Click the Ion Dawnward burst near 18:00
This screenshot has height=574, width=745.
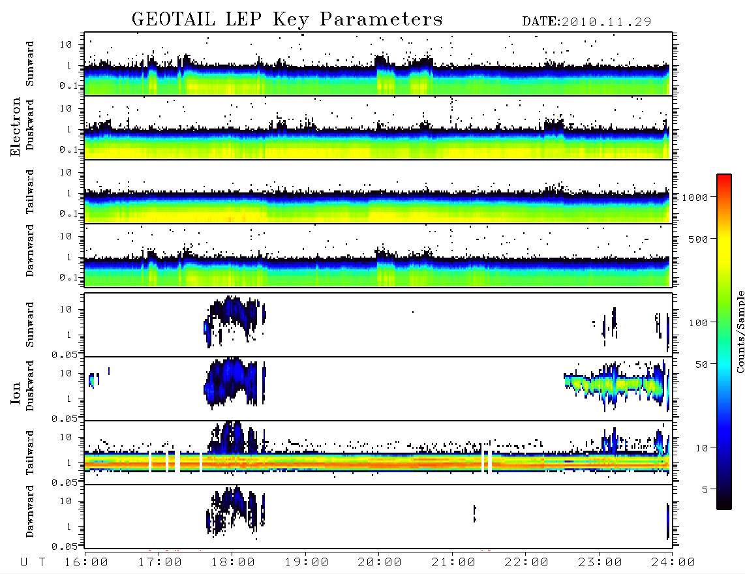pyautogui.click(x=236, y=512)
